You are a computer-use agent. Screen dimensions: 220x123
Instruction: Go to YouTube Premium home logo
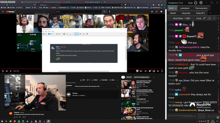pos(10,12)
